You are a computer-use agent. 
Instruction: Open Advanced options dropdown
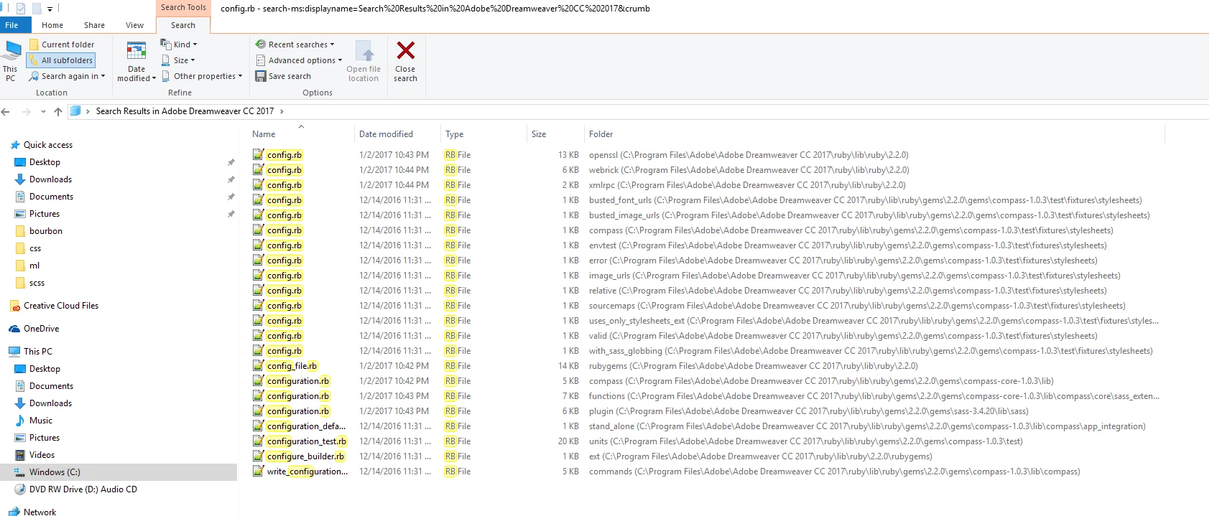tap(300, 60)
